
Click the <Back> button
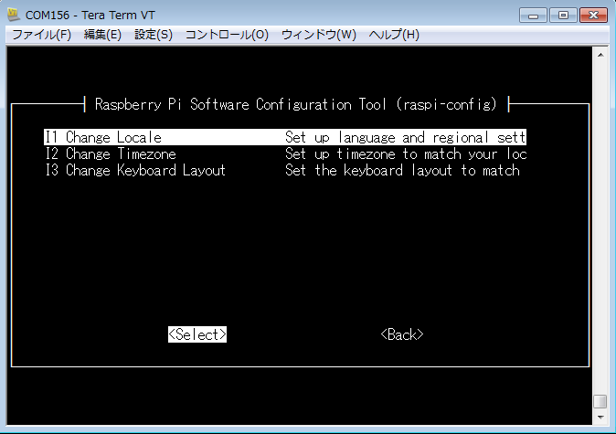coord(402,334)
